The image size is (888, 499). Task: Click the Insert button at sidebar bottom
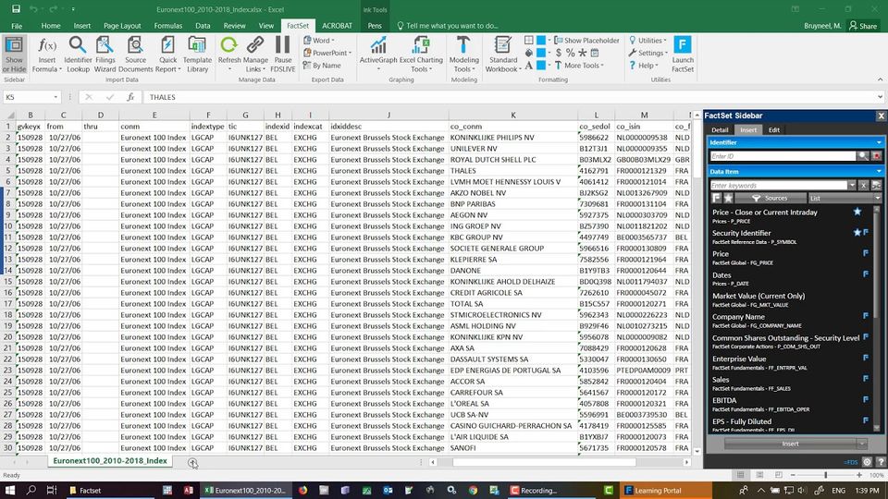pos(790,444)
